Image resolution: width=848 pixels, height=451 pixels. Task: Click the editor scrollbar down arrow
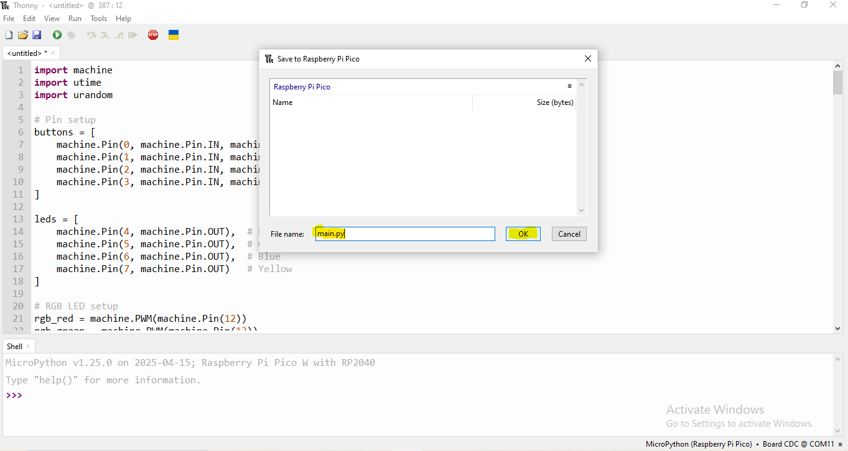pyautogui.click(x=838, y=328)
